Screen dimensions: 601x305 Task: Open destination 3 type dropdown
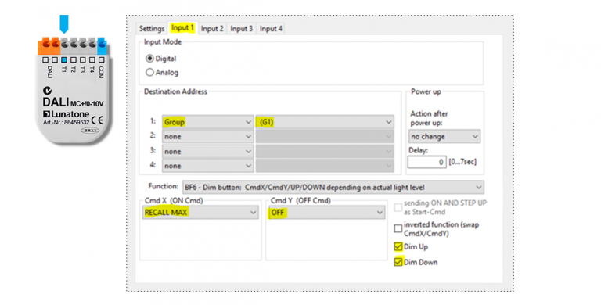click(x=207, y=152)
